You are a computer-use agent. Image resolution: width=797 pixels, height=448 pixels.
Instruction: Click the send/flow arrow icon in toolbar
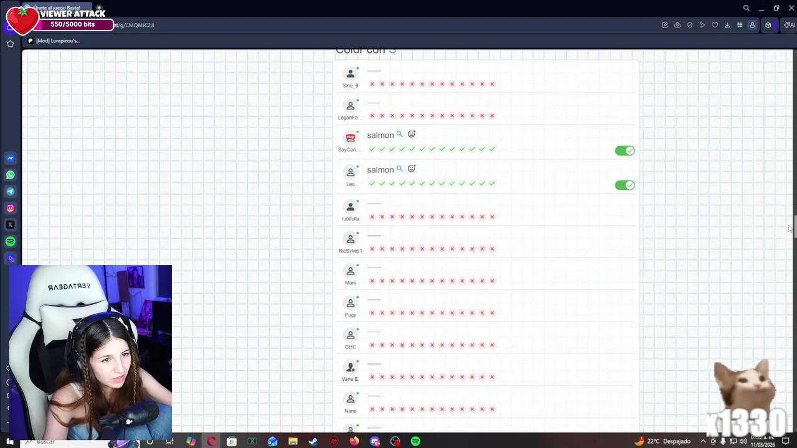[702, 25]
